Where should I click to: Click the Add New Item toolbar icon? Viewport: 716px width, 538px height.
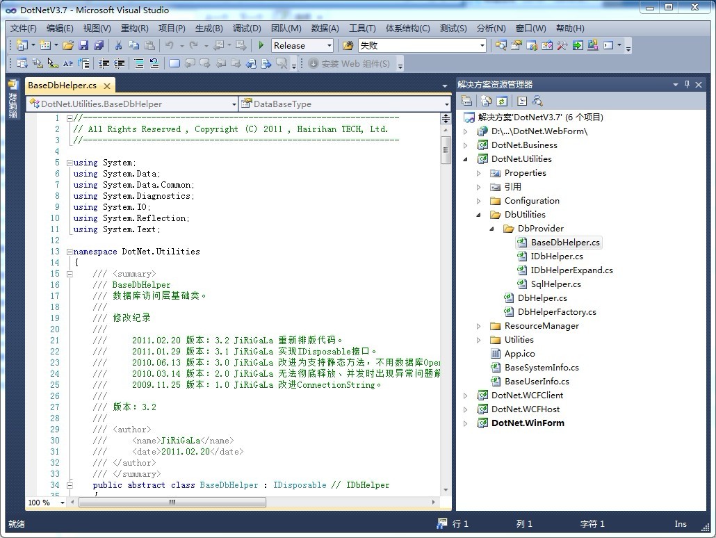coord(44,45)
